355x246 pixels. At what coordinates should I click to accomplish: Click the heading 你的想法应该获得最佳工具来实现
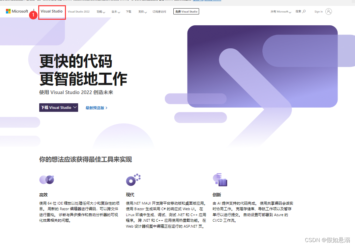(x=85, y=160)
